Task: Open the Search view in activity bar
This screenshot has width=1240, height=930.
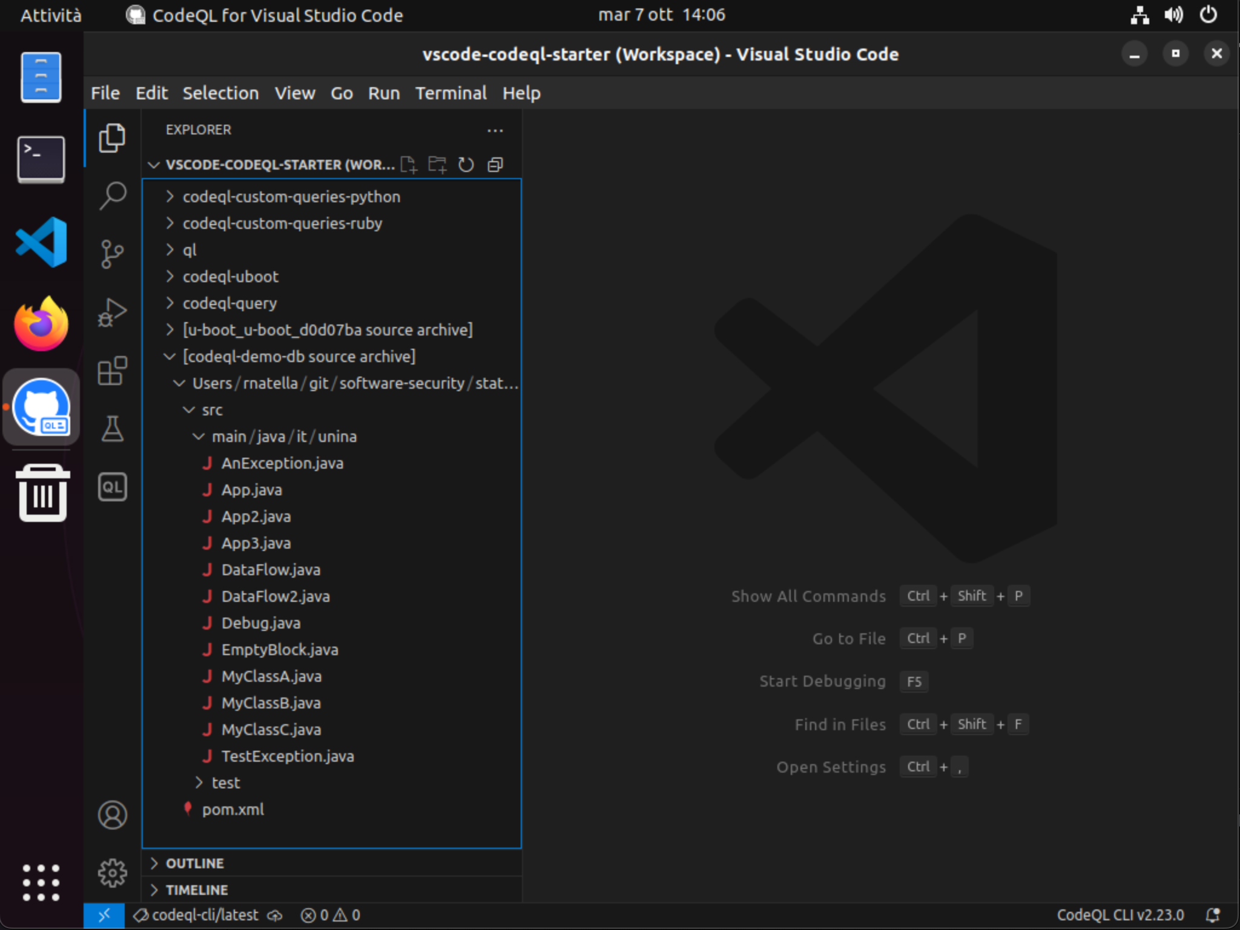Action: tap(112, 196)
